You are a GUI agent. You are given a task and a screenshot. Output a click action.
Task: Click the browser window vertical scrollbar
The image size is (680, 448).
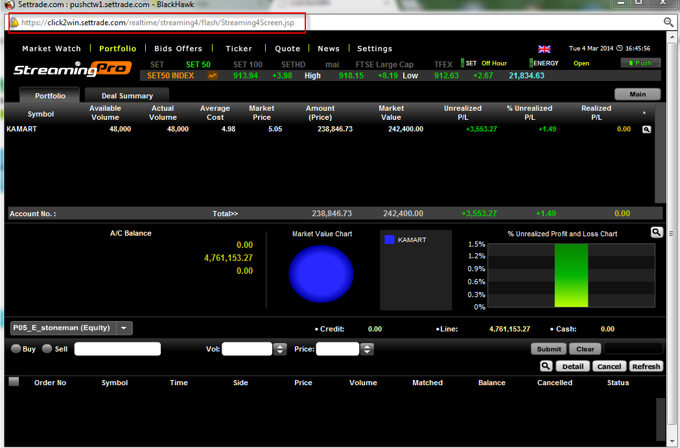(672, 233)
